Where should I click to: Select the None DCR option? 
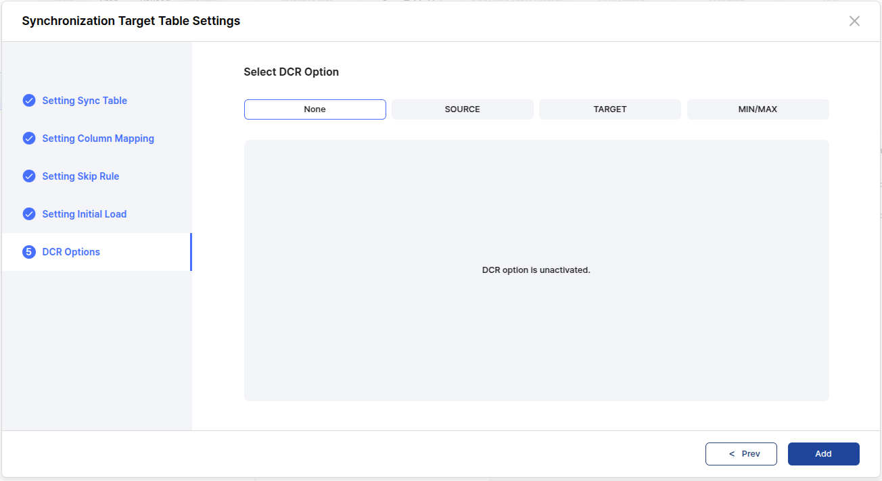click(x=315, y=109)
